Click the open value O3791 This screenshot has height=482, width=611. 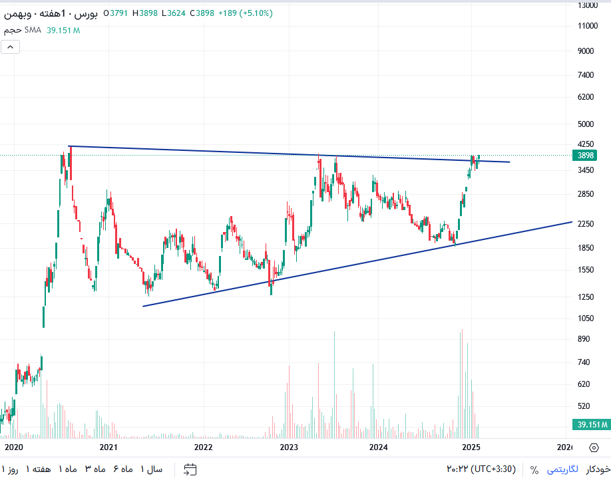116,13
